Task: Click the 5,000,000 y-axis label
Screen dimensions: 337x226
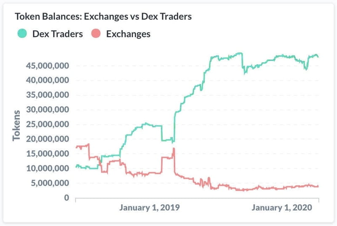Action: click(50, 183)
